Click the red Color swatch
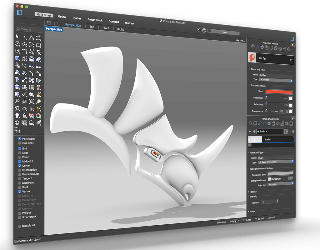This screenshot has height=250, width=320. 279,92
